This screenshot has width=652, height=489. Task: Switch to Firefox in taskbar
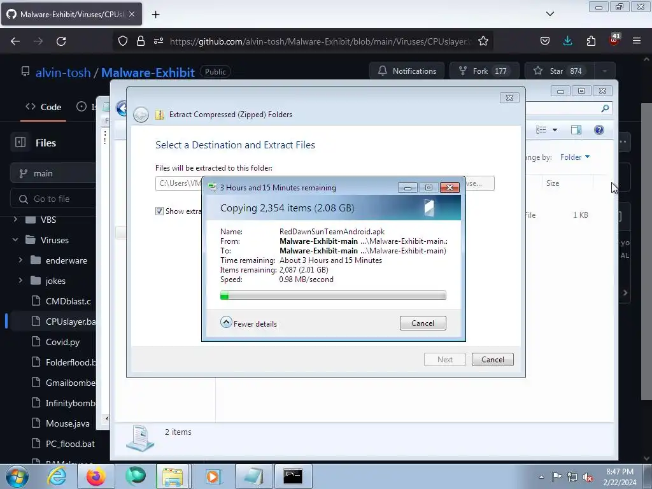tap(96, 476)
